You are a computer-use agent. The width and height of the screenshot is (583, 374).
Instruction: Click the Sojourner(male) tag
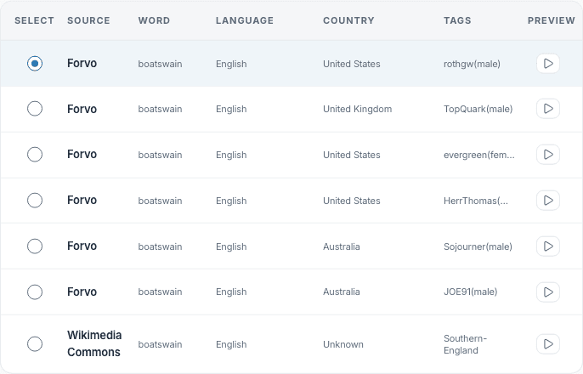coord(478,246)
